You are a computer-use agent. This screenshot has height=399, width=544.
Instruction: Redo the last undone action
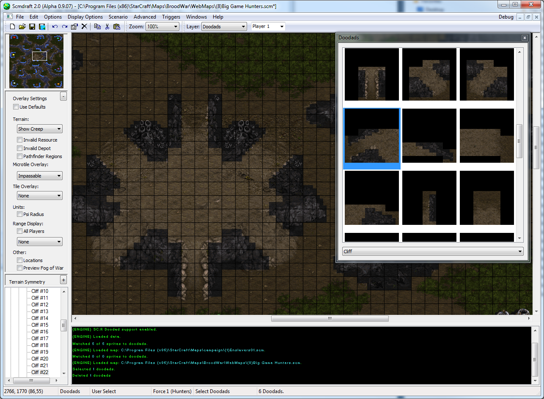64,27
